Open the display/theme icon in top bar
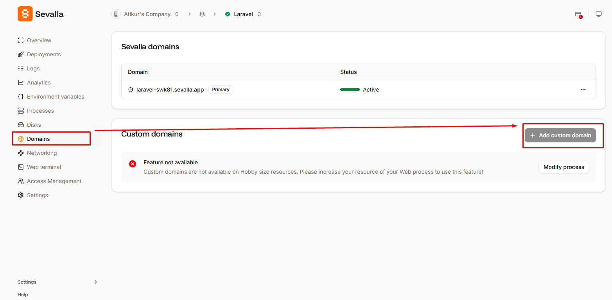Screen dimensions: 612x300 click(x=598, y=14)
